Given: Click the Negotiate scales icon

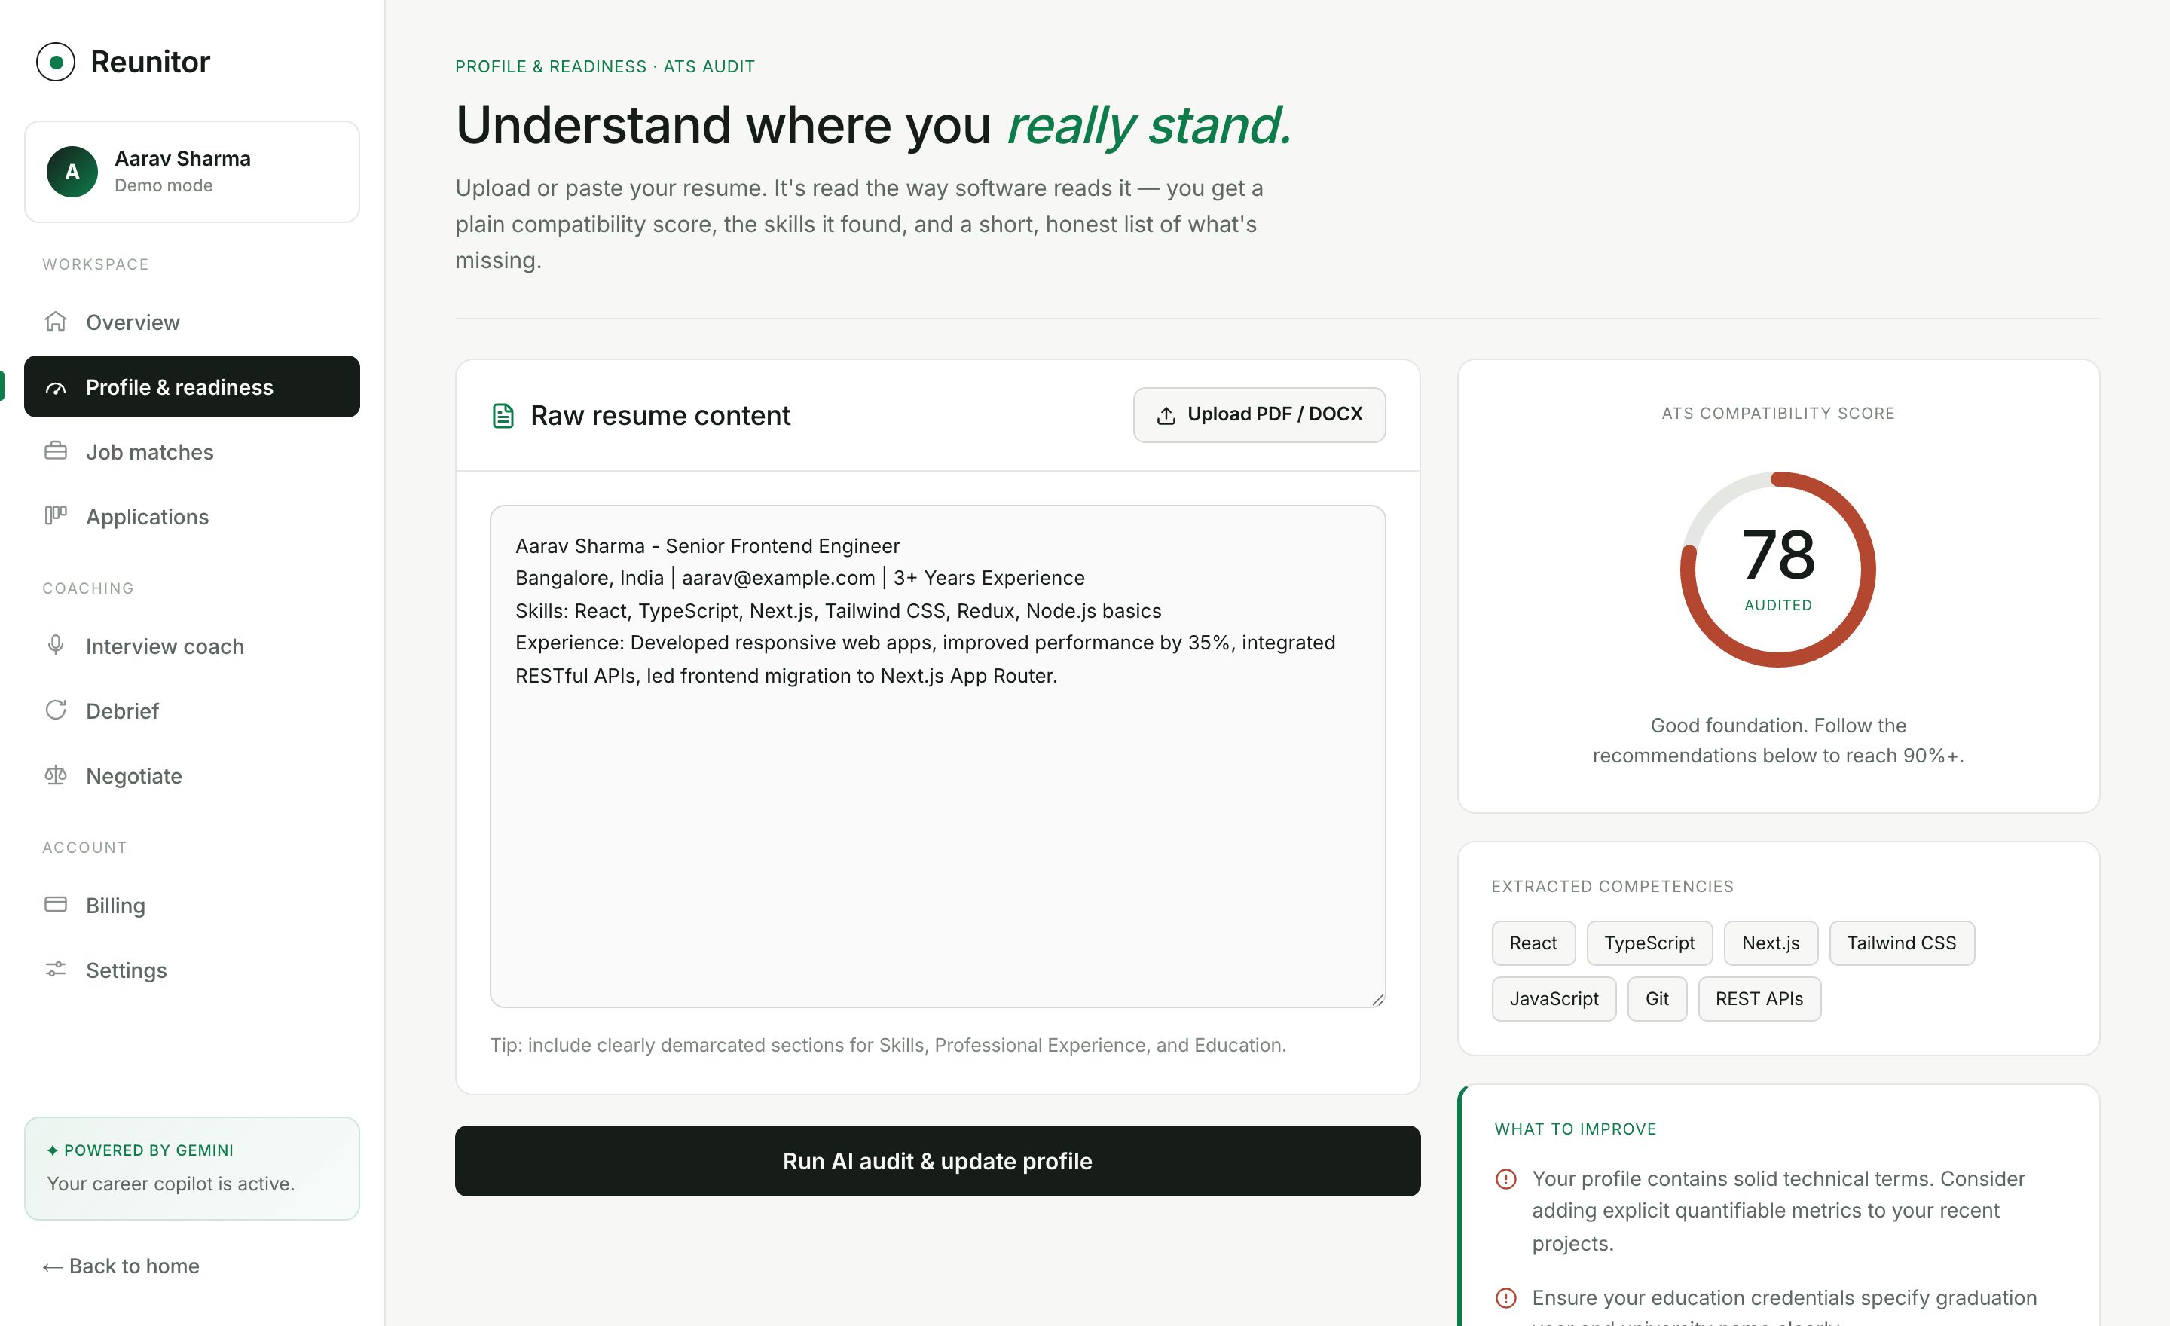Looking at the screenshot, I should click(56, 775).
